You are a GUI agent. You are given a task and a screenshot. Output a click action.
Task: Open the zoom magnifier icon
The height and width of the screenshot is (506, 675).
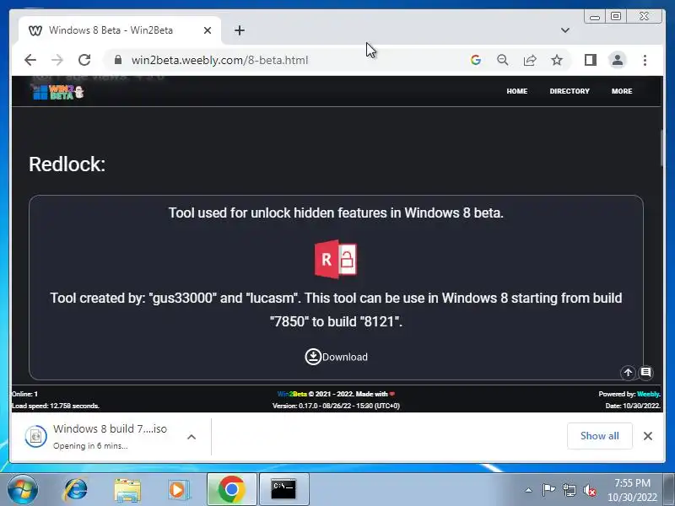502,60
